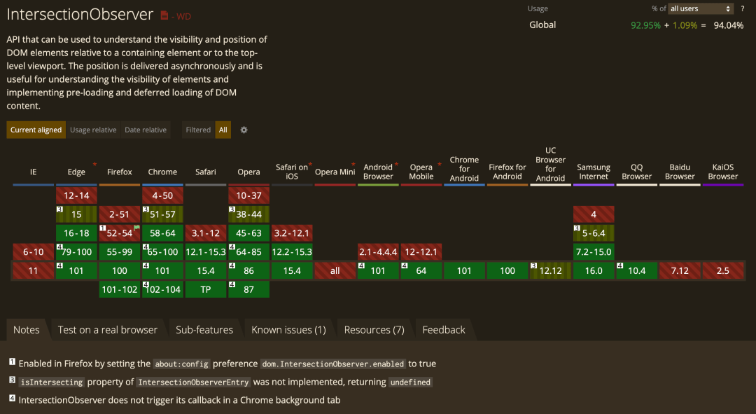Screen dimensions: 756x414
Task: Open Known issues (1) tab
Action: [x=289, y=330]
